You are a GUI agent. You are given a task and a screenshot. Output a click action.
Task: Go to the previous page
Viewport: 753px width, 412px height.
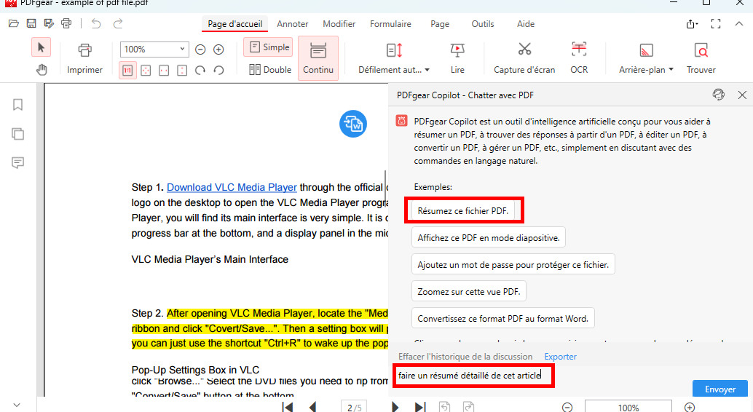[x=312, y=407]
